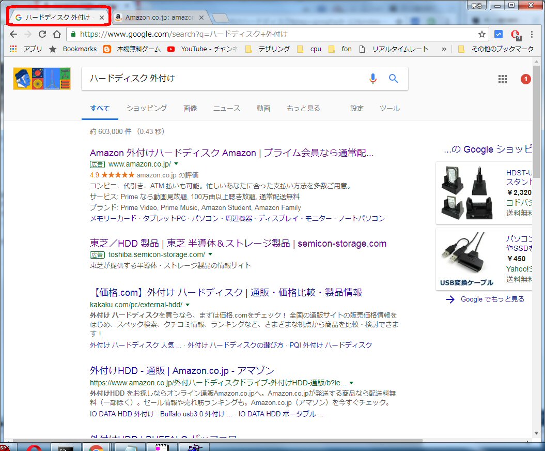
Task: Click the USB変換ケーブル product thumbnail
Action: [467, 259]
